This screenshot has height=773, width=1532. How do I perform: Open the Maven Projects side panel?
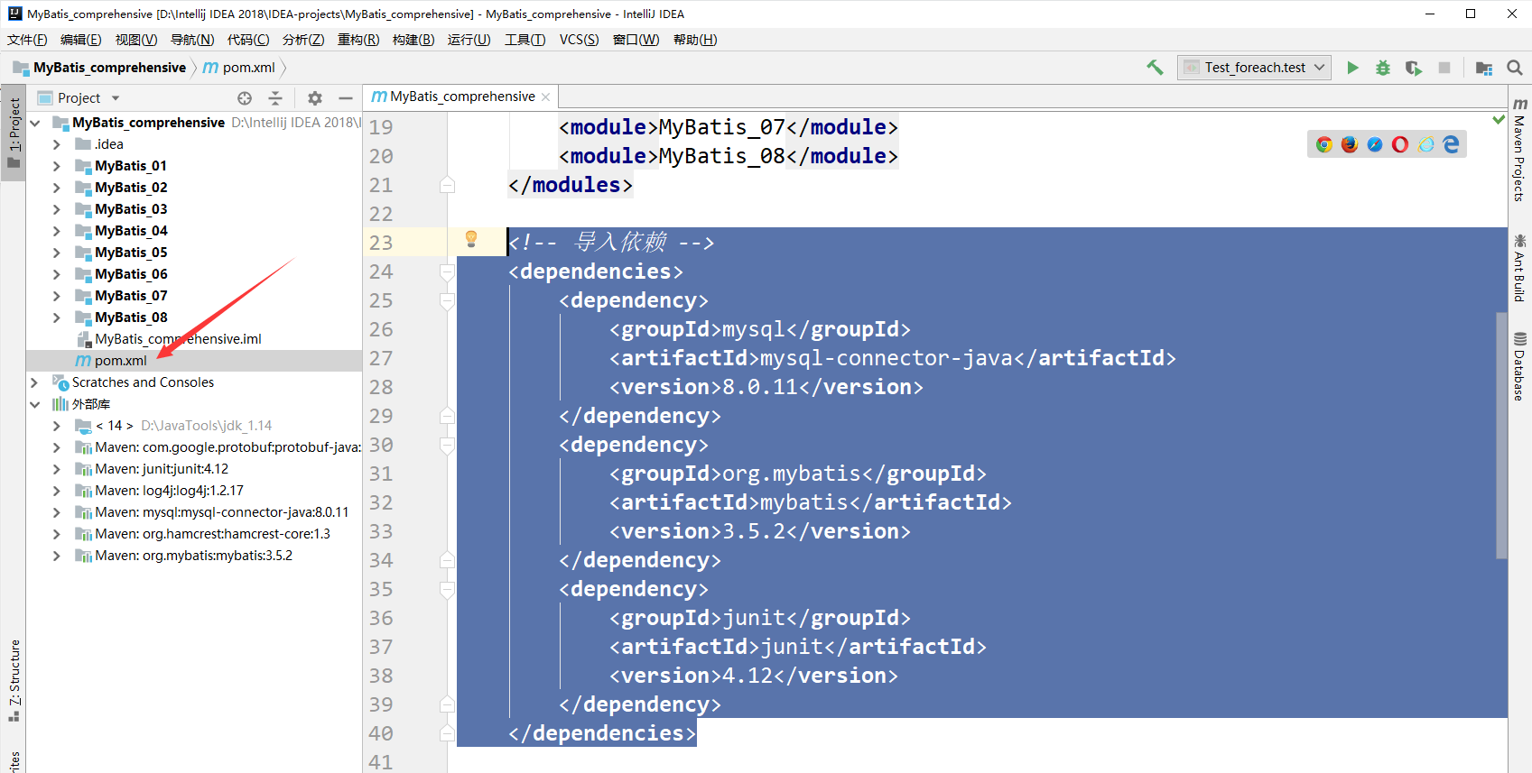coord(1519,150)
